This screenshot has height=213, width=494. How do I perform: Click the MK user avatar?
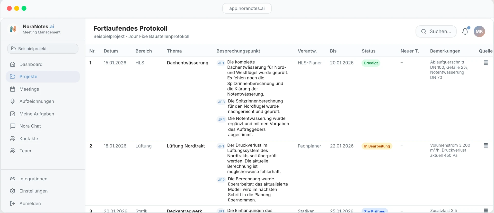(x=479, y=31)
